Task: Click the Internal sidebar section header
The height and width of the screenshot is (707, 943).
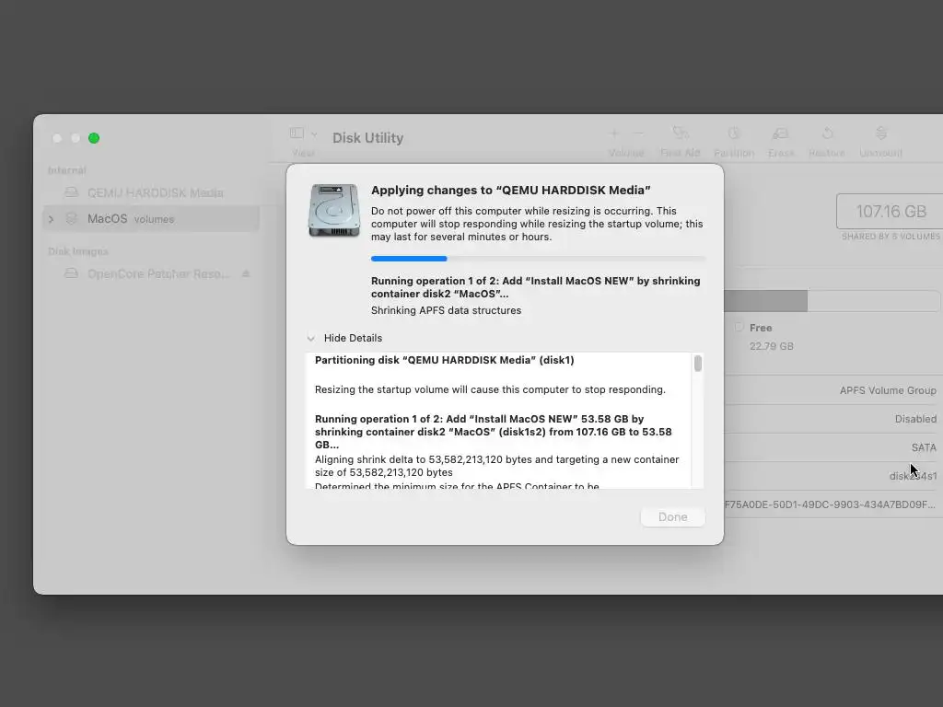Action: pyautogui.click(x=66, y=170)
